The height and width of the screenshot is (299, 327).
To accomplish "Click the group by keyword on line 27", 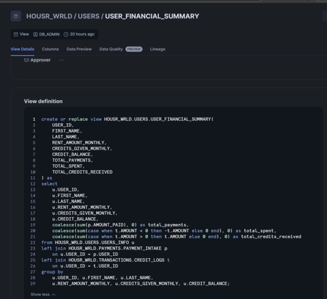I will [52, 272].
